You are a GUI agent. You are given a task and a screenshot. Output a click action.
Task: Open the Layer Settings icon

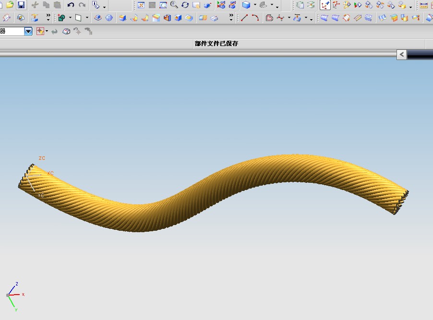click(300, 5)
